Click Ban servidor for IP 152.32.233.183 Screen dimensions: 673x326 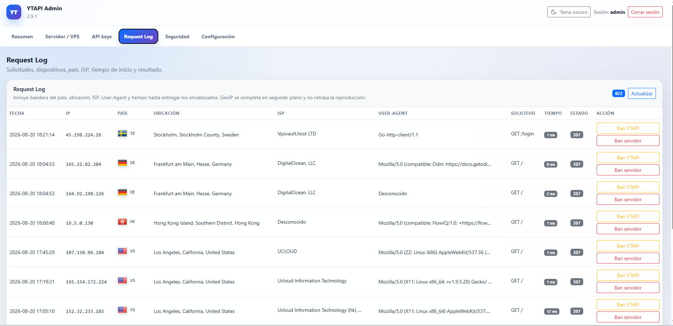click(x=628, y=317)
